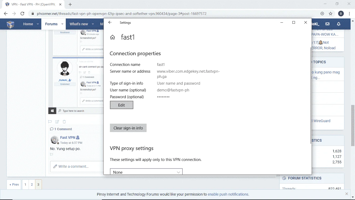Click the _KaNeKi_ profile avatar
This screenshot has width=355, height=200.
[x=64, y=68]
